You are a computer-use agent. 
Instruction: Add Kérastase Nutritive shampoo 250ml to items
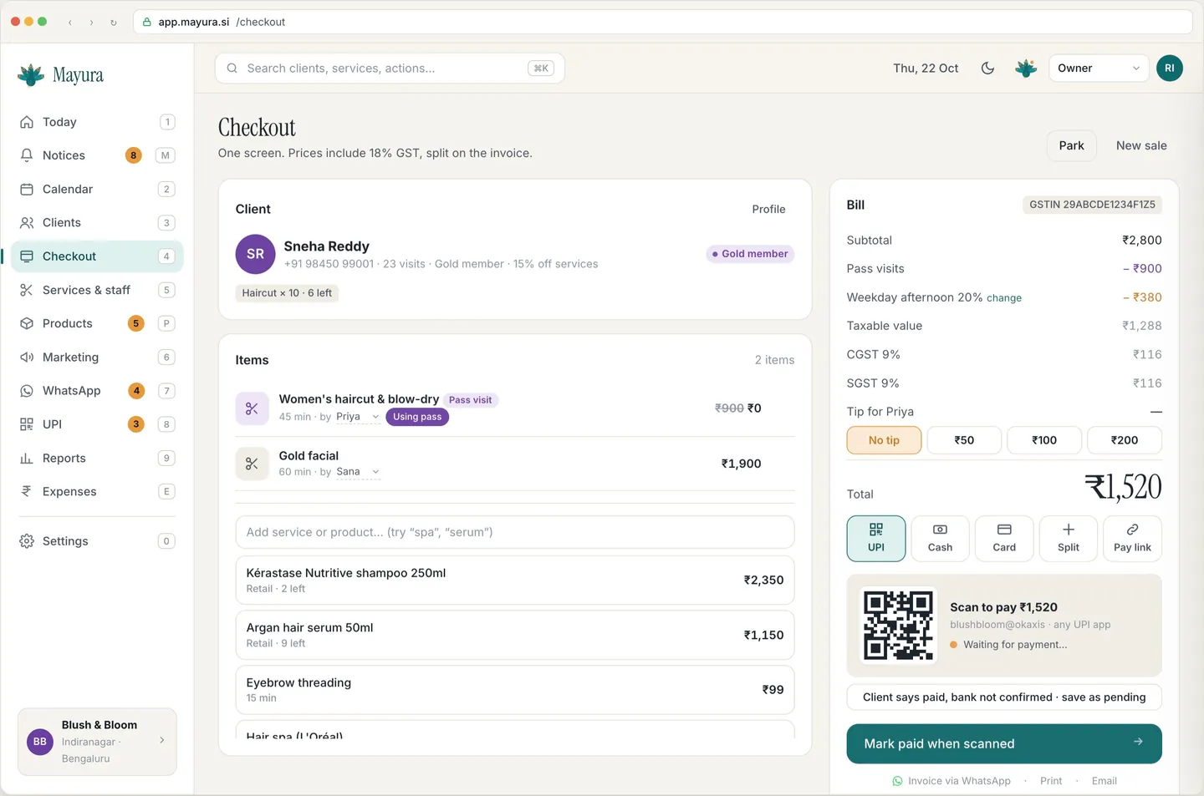pos(515,581)
